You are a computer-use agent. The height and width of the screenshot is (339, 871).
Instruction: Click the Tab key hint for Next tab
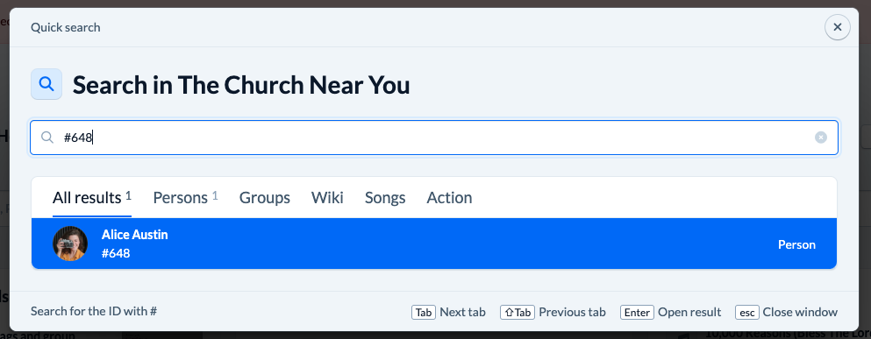click(424, 313)
